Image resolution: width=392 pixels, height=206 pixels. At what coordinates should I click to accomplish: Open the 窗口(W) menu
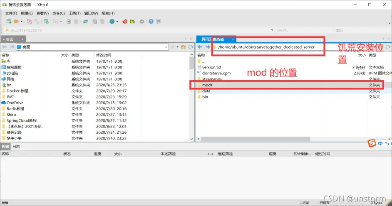pos(91,13)
